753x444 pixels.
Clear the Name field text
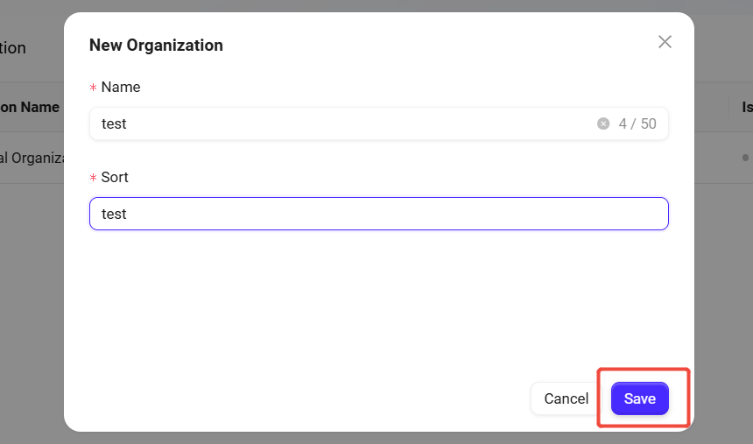(x=603, y=123)
